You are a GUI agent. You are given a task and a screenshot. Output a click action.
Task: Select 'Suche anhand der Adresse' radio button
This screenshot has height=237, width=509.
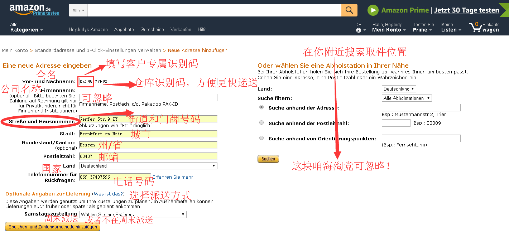[261, 107]
